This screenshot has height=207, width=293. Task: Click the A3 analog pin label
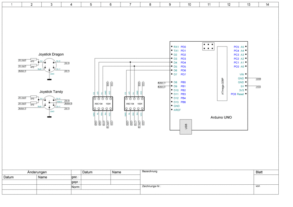point(242,55)
